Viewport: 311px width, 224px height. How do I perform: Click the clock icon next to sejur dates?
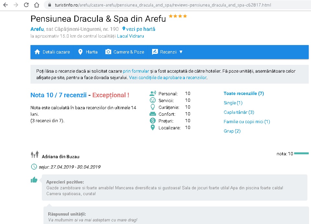click(x=34, y=167)
